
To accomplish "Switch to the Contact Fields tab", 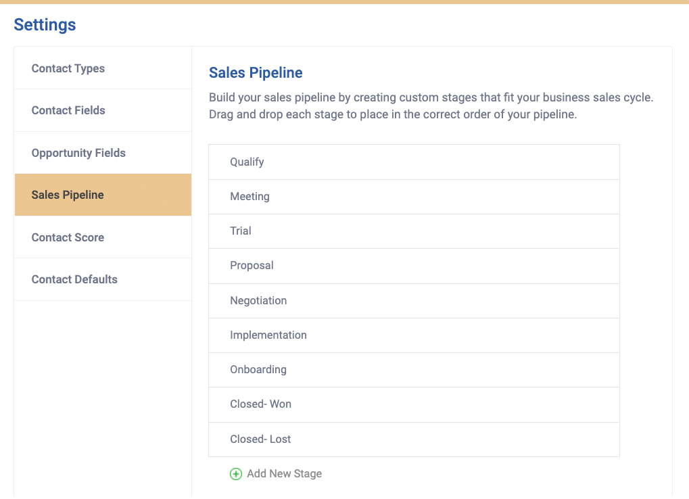I will (x=103, y=110).
